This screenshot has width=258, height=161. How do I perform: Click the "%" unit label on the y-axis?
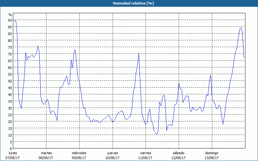pos(10,15)
